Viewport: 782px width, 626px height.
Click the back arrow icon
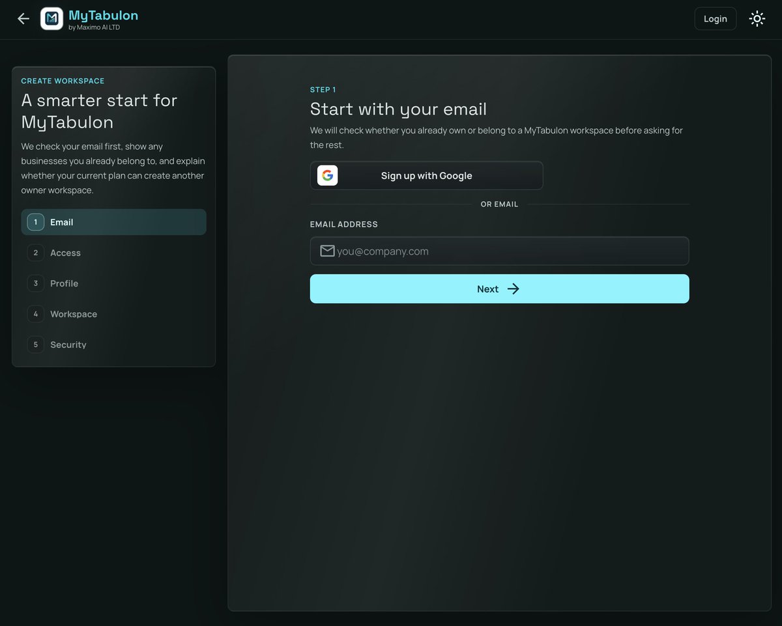(23, 19)
